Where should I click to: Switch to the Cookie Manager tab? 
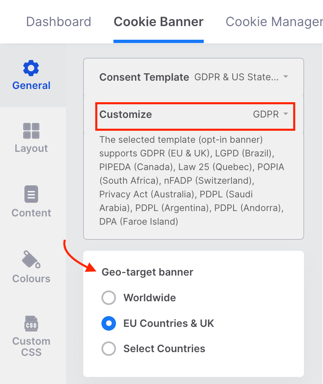click(274, 22)
